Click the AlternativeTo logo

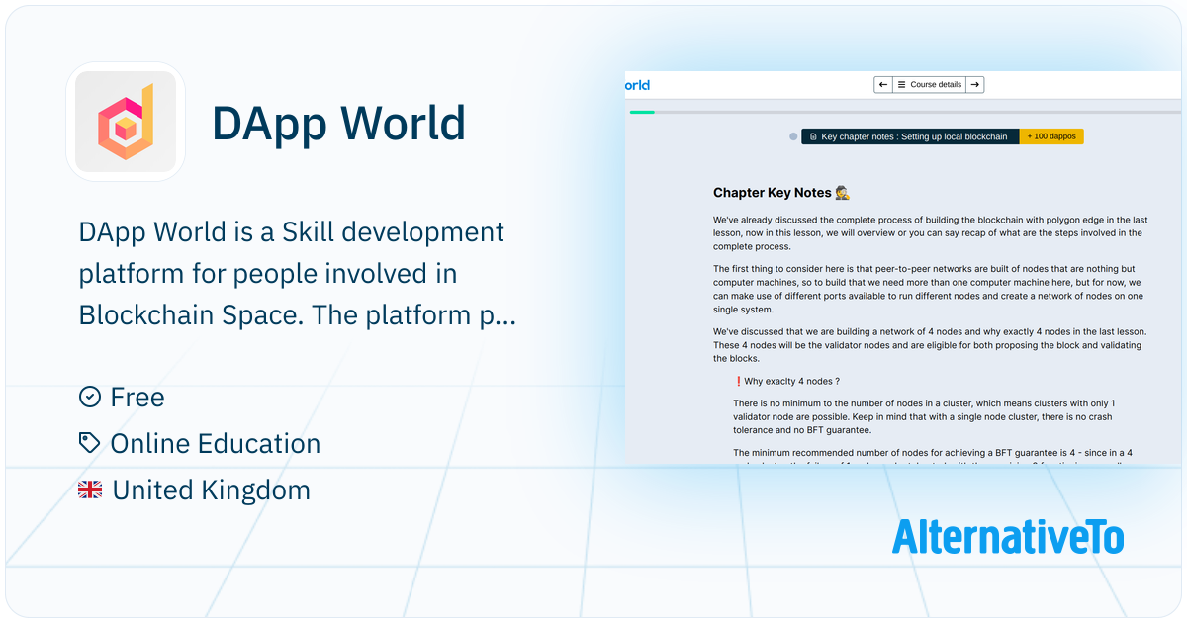(x=1008, y=536)
